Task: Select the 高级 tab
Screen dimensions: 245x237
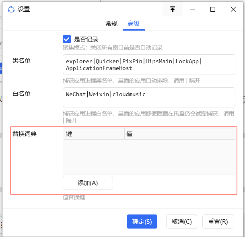Action: [134, 24]
